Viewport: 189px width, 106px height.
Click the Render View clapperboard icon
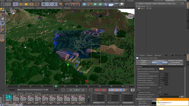click(x=66, y=4)
